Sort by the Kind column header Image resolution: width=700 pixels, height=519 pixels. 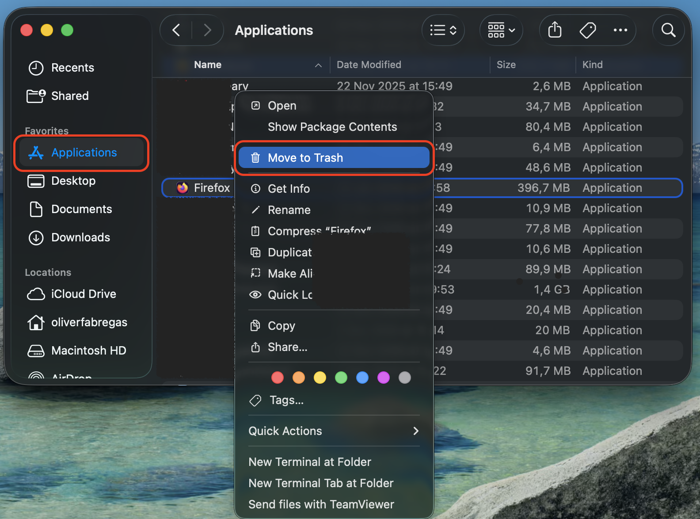[x=592, y=65]
